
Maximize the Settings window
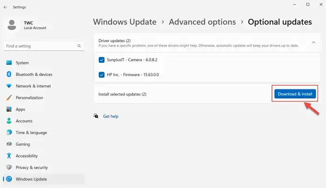[308, 4]
